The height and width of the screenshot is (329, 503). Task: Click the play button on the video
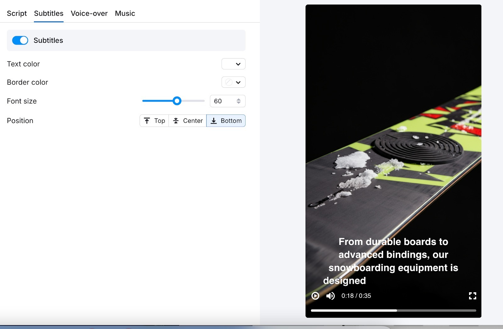tap(315, 296)
